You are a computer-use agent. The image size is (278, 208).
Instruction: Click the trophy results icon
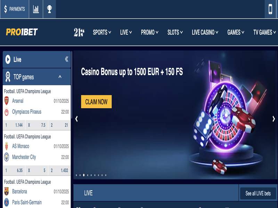pos(49,9)
